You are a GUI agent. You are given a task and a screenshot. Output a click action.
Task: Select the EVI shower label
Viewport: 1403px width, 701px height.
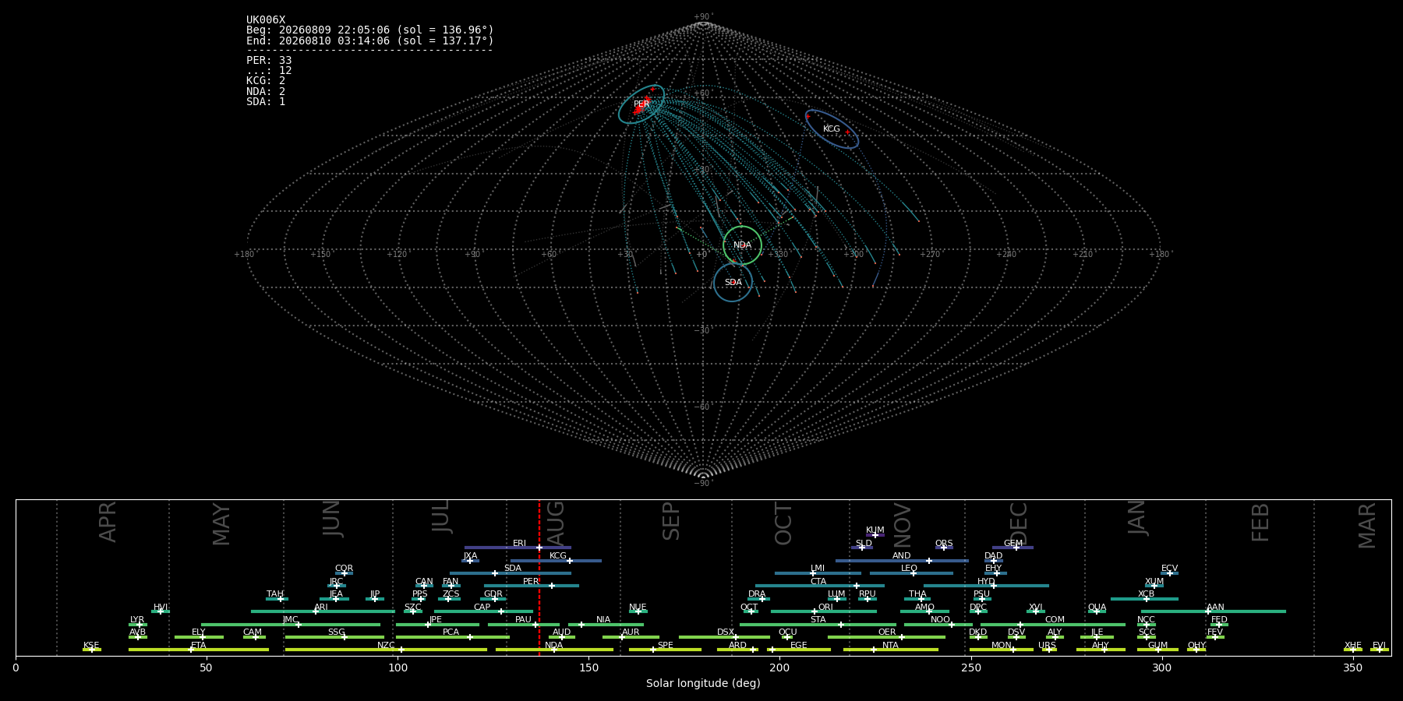[x=1379, y=646]
